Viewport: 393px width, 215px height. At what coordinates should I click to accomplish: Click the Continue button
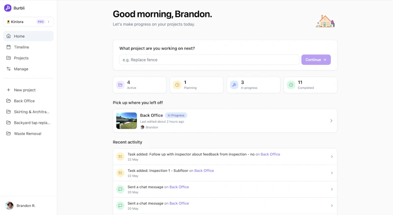(316, 59)
